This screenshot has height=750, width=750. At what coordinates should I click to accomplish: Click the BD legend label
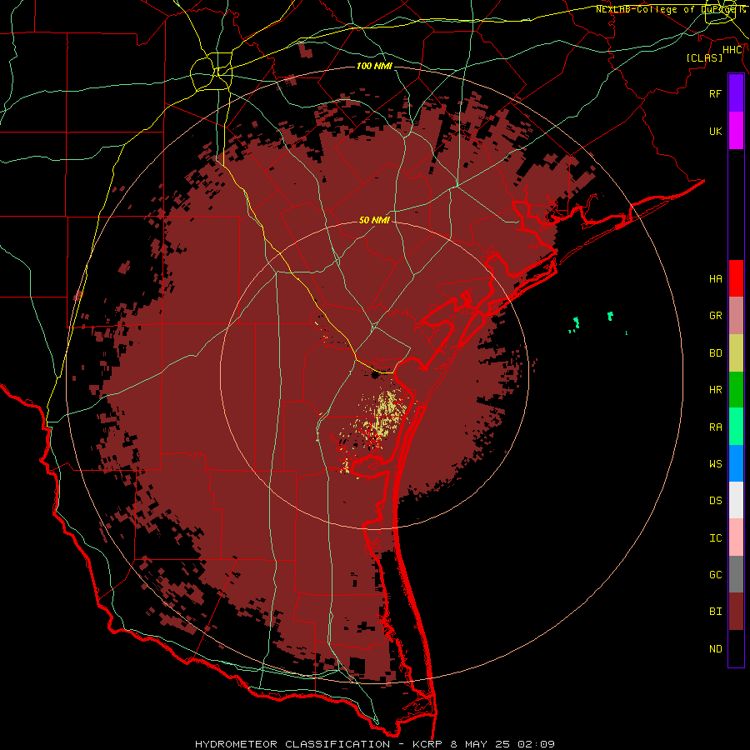(715, 353)
